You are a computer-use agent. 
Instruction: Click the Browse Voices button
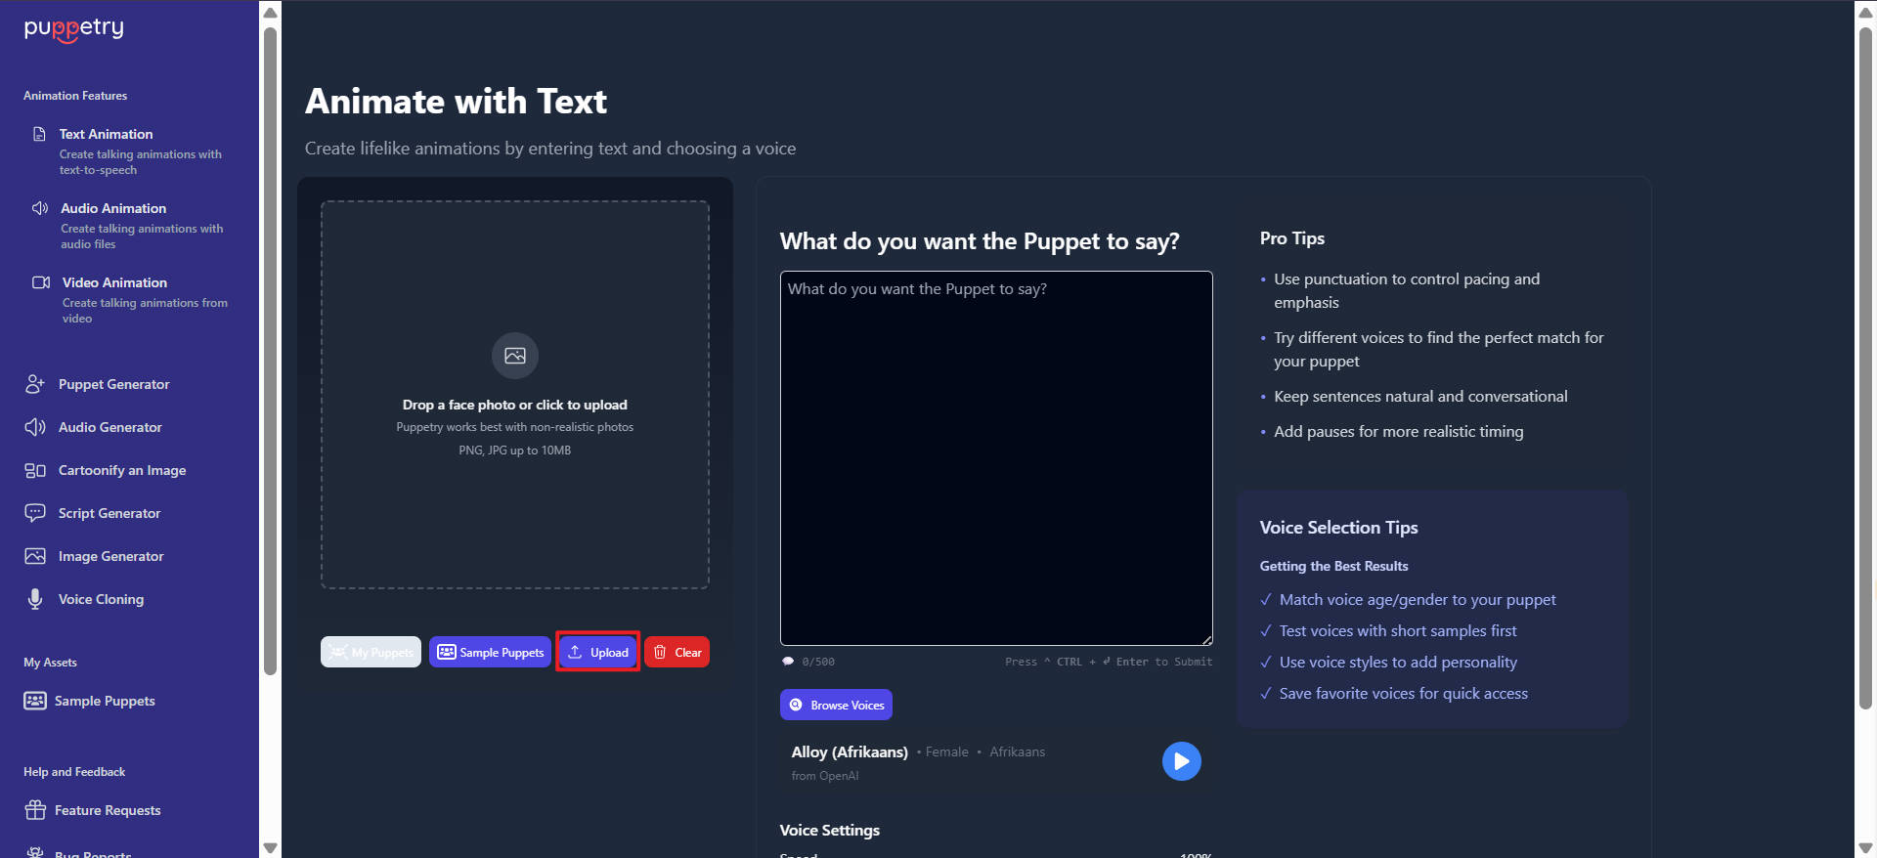(x=836, y=705)
